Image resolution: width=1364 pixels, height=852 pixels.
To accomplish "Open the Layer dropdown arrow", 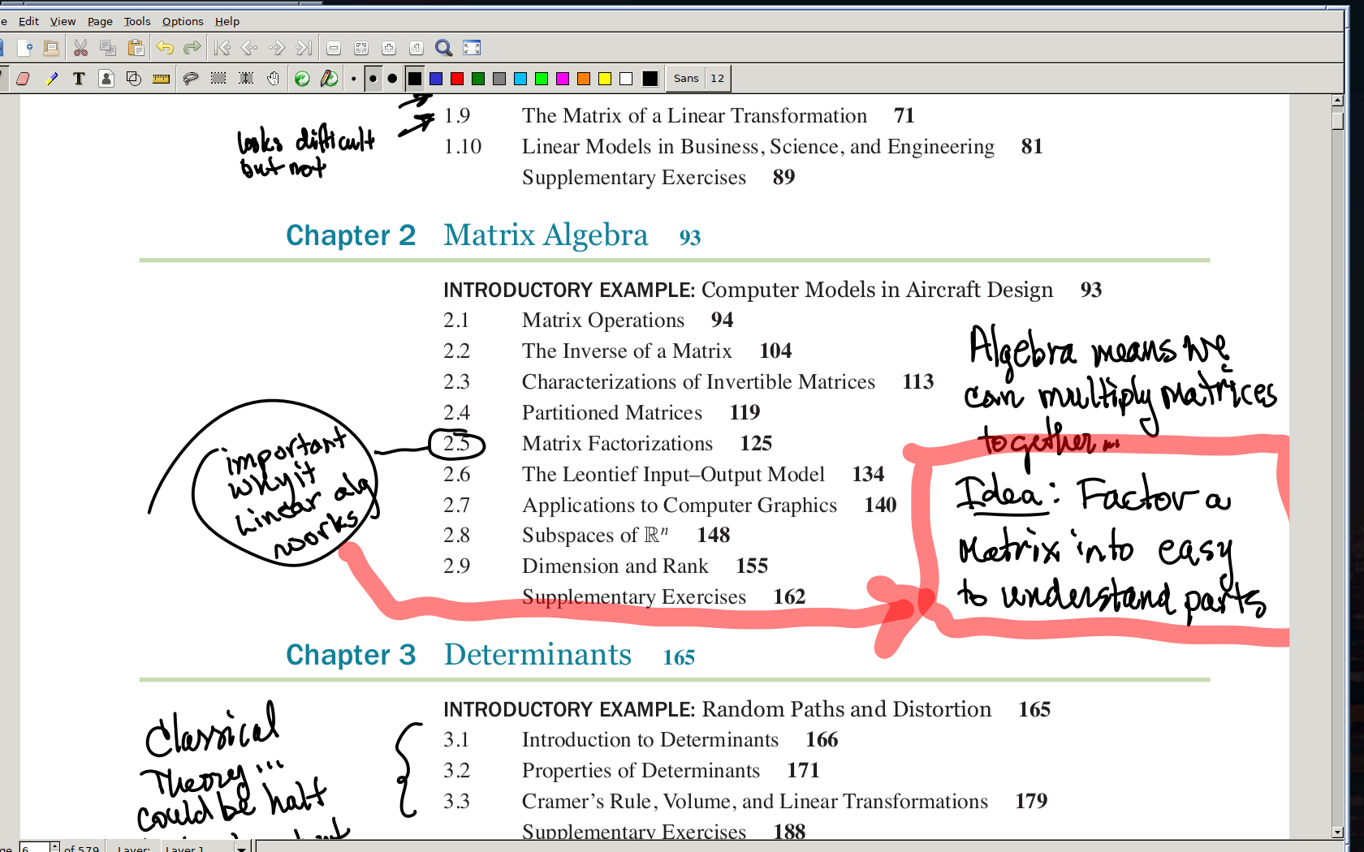I will 241,848.
